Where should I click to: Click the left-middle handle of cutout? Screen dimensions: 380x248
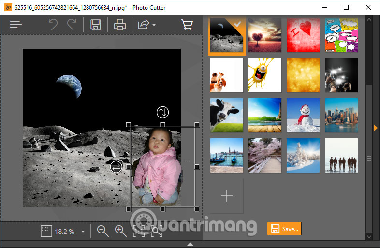point(129,167)
